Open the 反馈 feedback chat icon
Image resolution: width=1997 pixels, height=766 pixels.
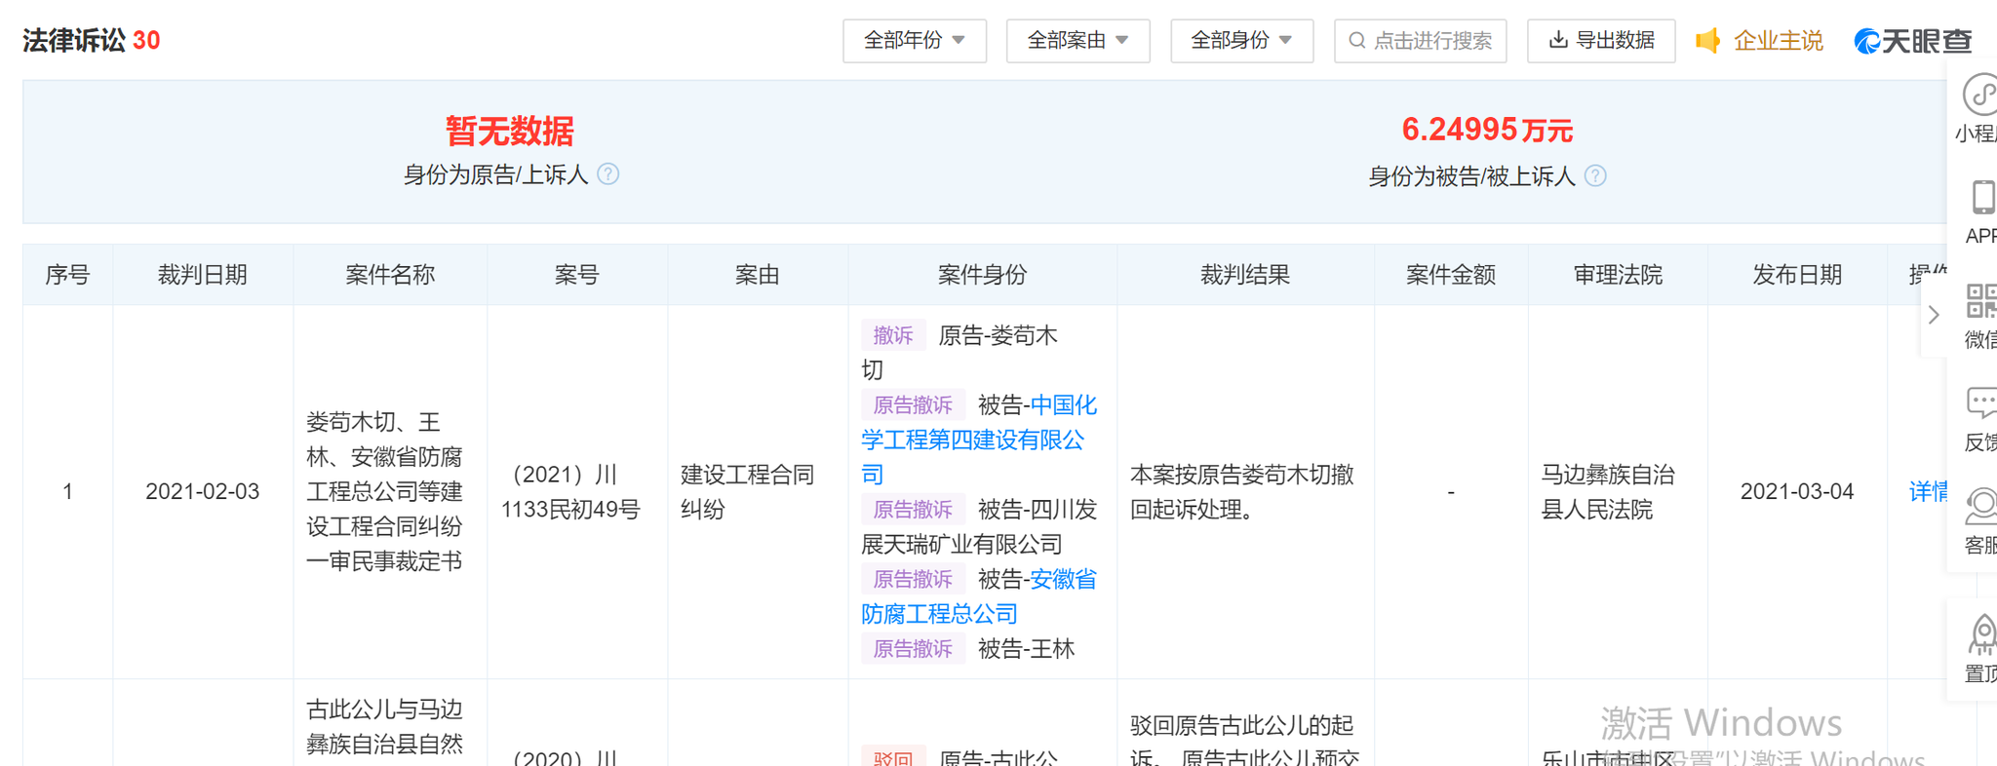point(1981,402)
